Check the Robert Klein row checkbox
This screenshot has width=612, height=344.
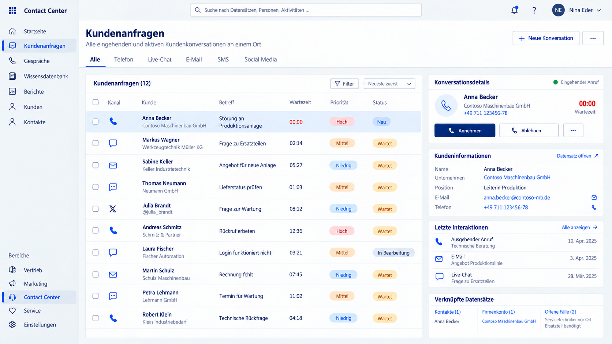(x=96, y=318)
